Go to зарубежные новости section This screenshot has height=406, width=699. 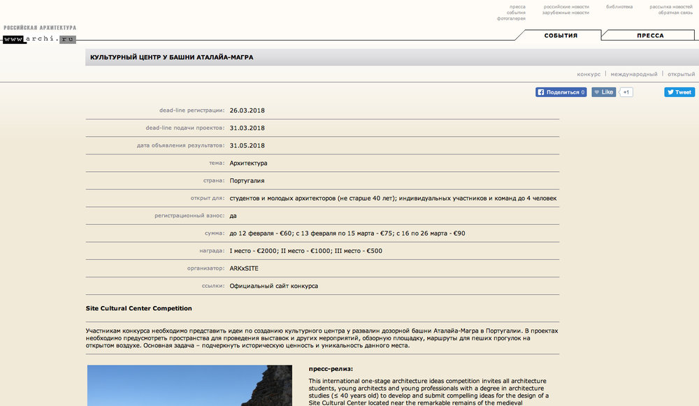565,13
